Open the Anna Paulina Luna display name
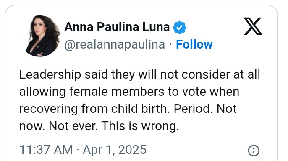The height and width of the screenshot is (161, 288). tap(117, 27)
